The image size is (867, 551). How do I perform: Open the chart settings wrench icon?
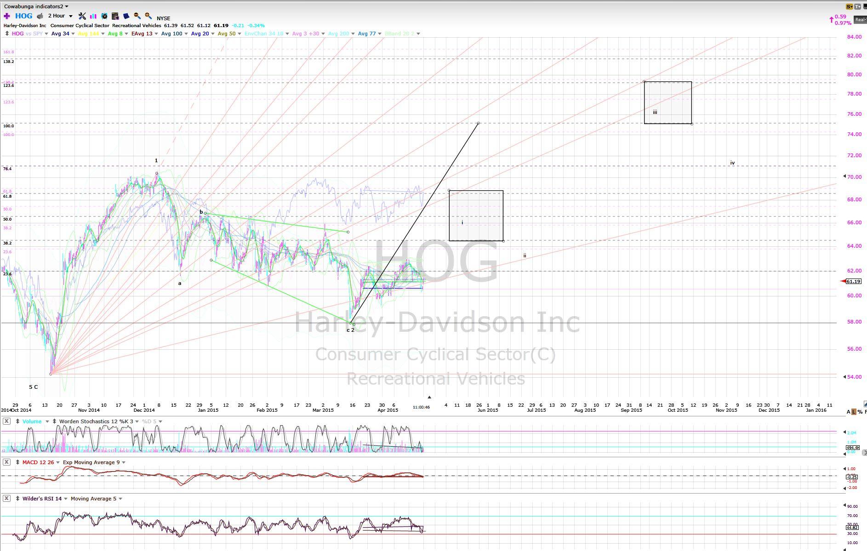[82, 16]
